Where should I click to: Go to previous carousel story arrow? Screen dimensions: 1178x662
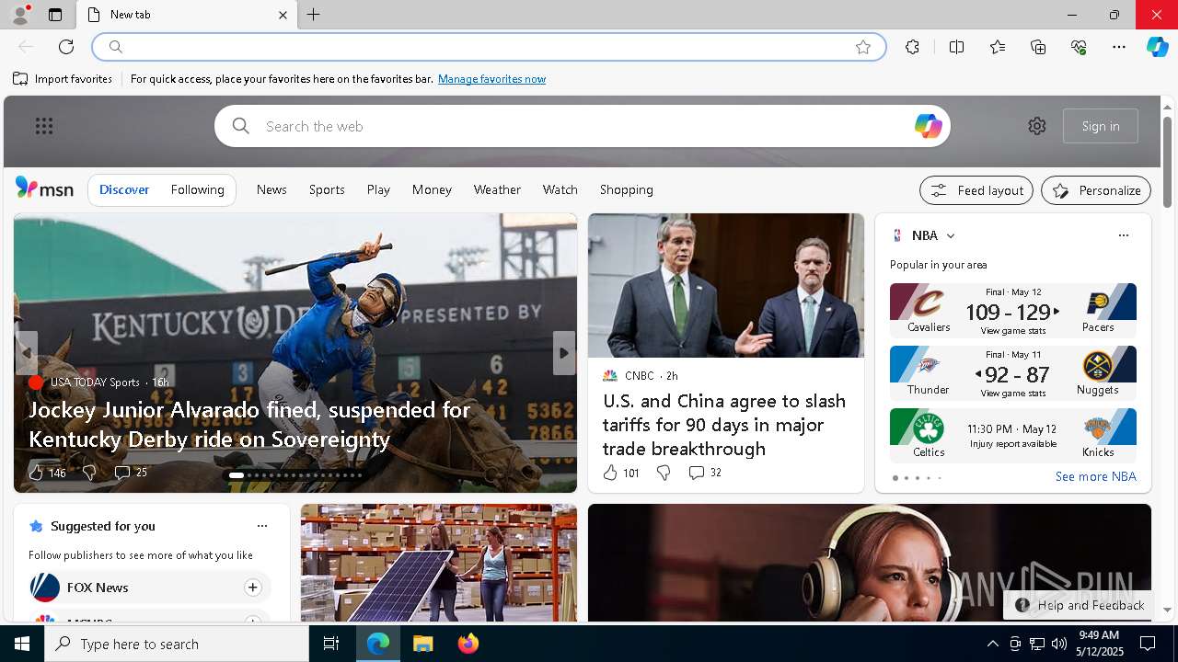click(27, 353)
